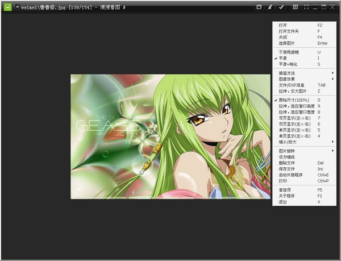Choose 删除文件 (Del) menu entry
The height and width of the screenshot is (261, 341).
304,163
